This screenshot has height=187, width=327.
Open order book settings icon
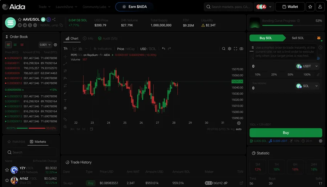(56, 45)
